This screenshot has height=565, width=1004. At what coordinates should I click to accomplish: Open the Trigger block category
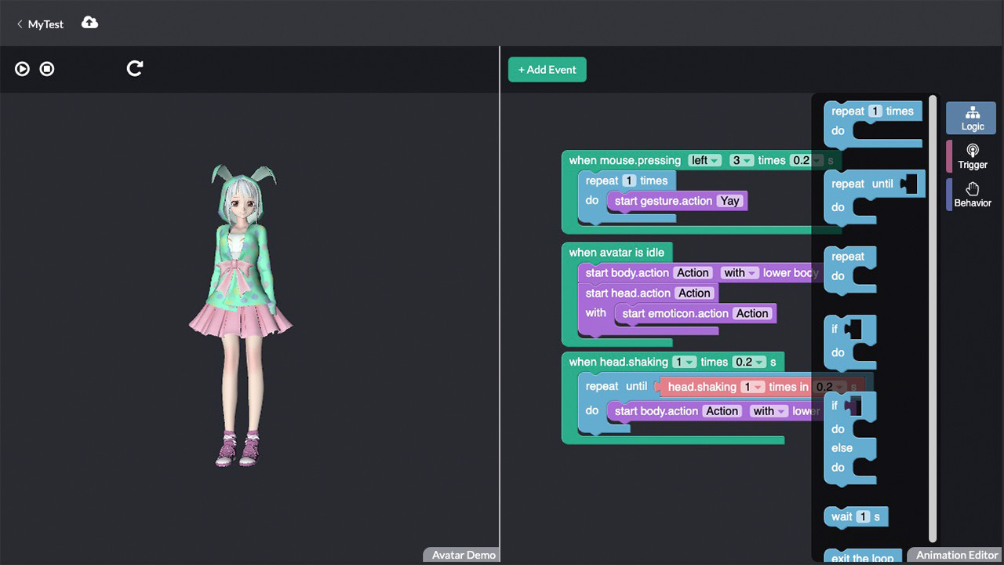pos(972,155)
